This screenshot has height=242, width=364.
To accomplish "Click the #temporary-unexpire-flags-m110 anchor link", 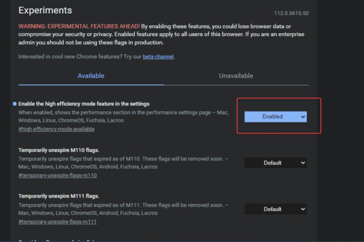I will 58,176.
